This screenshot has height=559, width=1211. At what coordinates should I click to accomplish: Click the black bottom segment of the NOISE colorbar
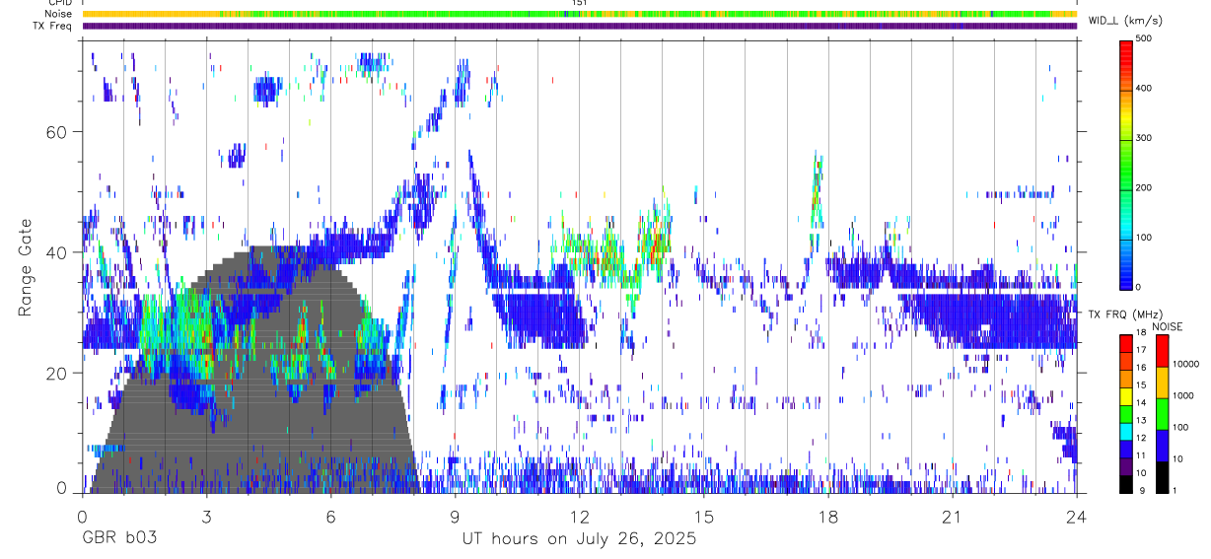coord(1163,476)
